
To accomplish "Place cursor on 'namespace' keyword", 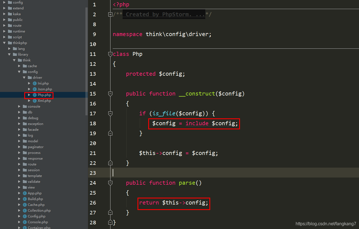I will click(x=128, y=34).
